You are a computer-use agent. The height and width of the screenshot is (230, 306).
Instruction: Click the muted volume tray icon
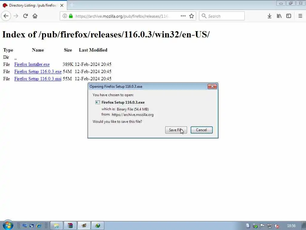(x=276, y=226)
